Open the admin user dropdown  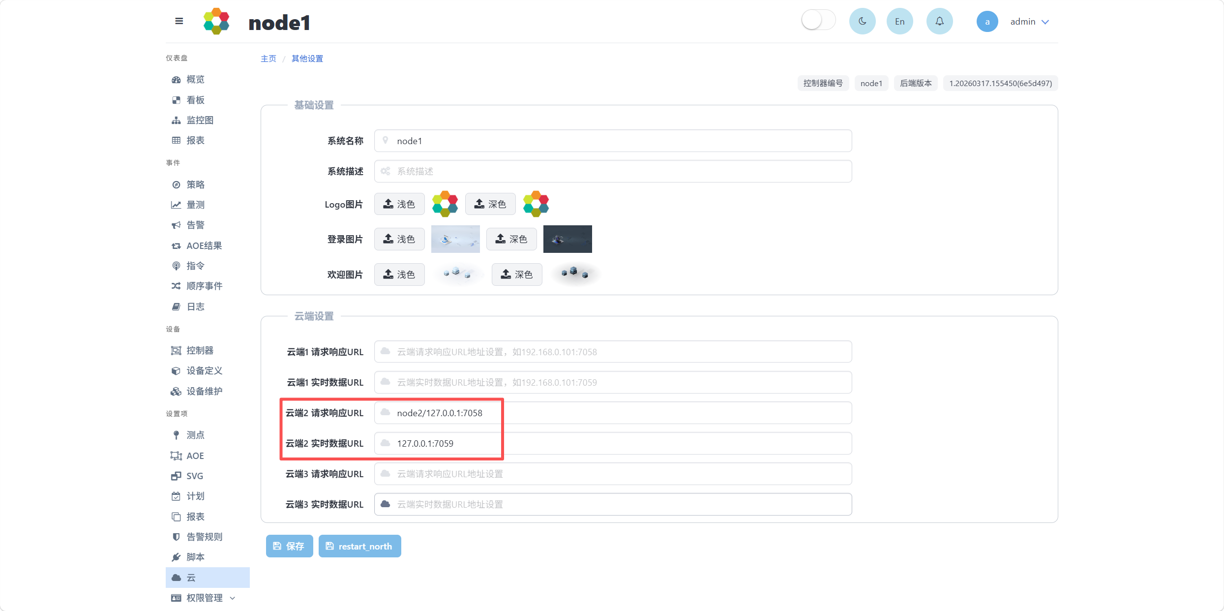click(x=1030, y=22)
